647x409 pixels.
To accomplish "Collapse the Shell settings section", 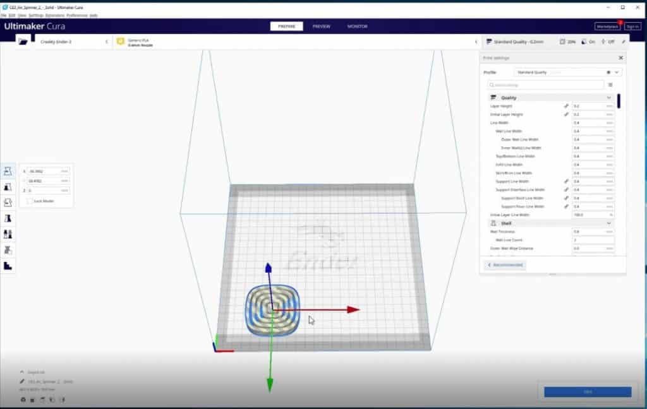I will [550, 223].
